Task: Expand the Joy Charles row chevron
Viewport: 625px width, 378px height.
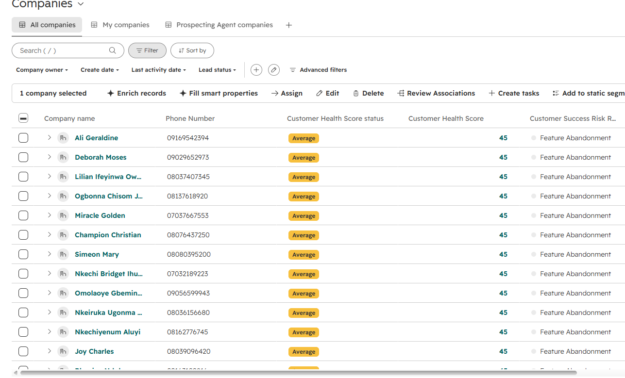Action: pos(49,351)
